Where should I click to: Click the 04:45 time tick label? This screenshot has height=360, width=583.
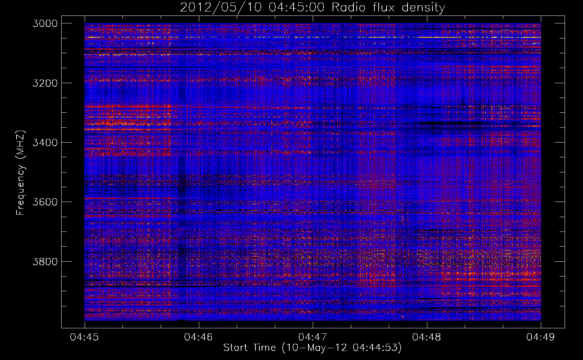tap(84, 337)
